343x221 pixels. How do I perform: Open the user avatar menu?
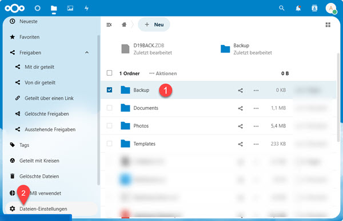[331, 9]
